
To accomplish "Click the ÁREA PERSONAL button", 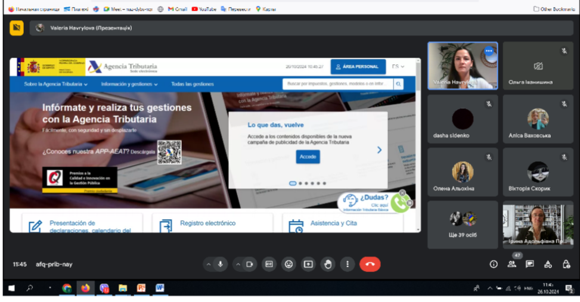I will click(x=358, y=67).
